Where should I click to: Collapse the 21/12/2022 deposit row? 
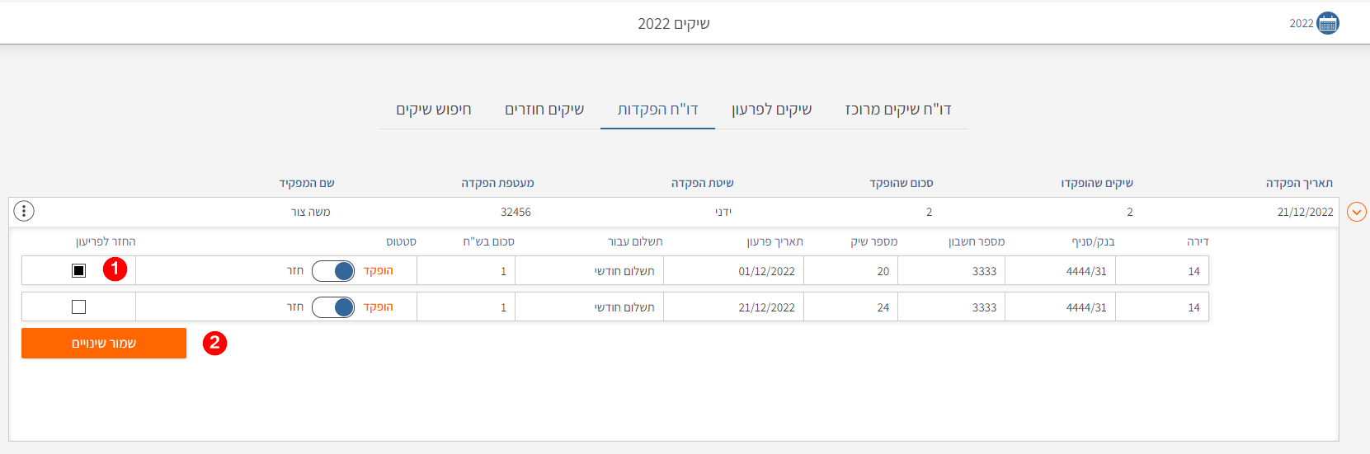point(1356,213)
